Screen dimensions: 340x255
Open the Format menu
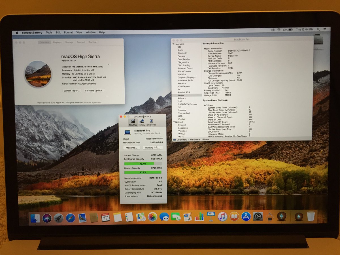click(68, 33)
